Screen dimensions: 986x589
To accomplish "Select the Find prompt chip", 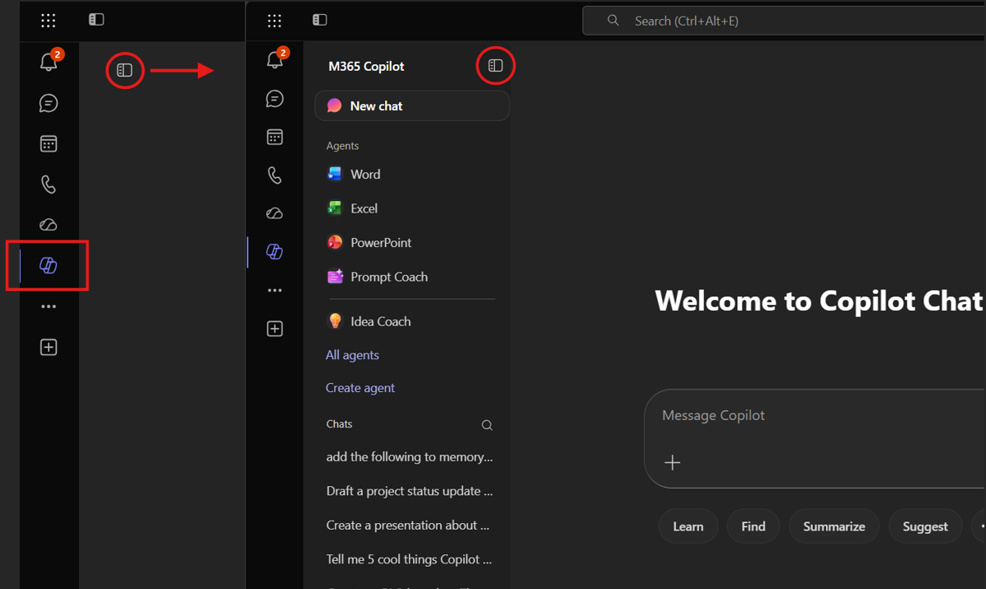I will pyautogui.click(x=754, y=526).
